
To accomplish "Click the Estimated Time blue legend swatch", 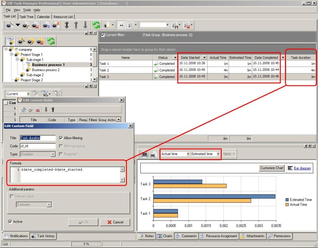I will 287,200.
